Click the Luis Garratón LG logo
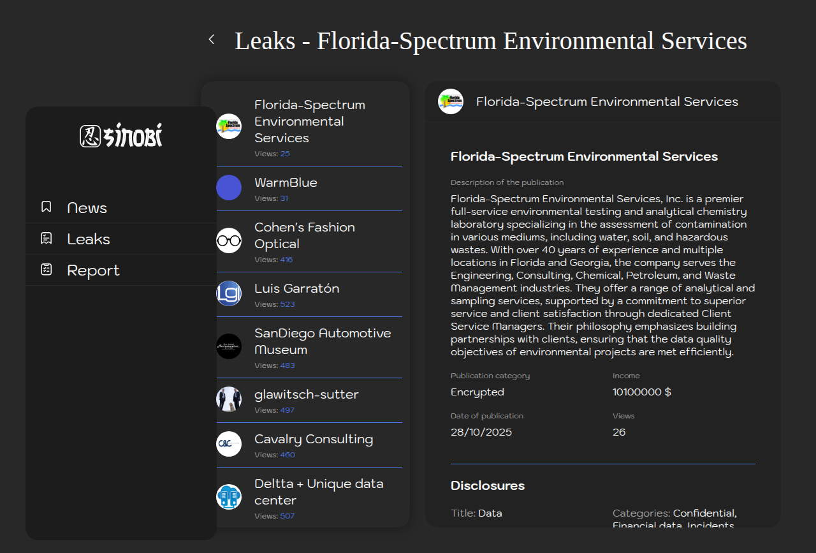This screenshot has height=553, width=816. tap(229, 293)
